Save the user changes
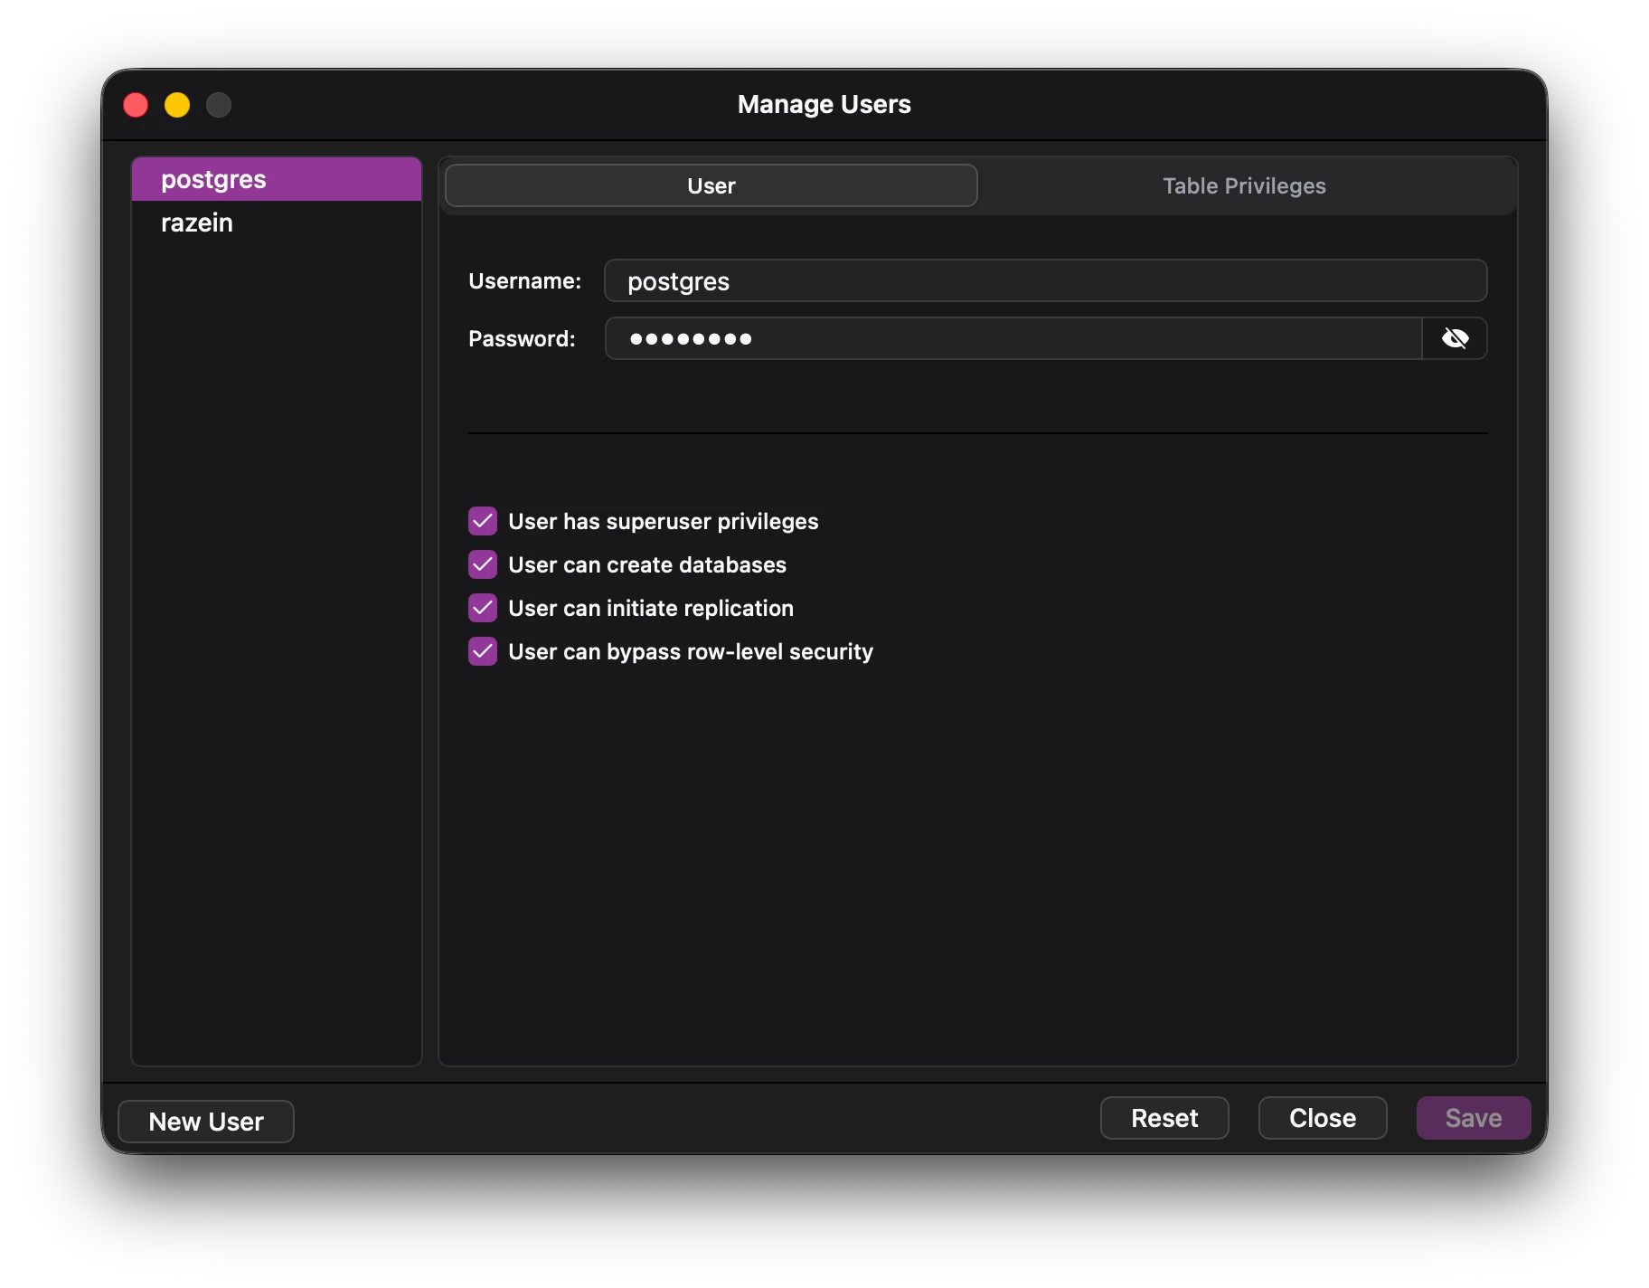Screen dimensions: 1649x1288 (1473, 1118)
